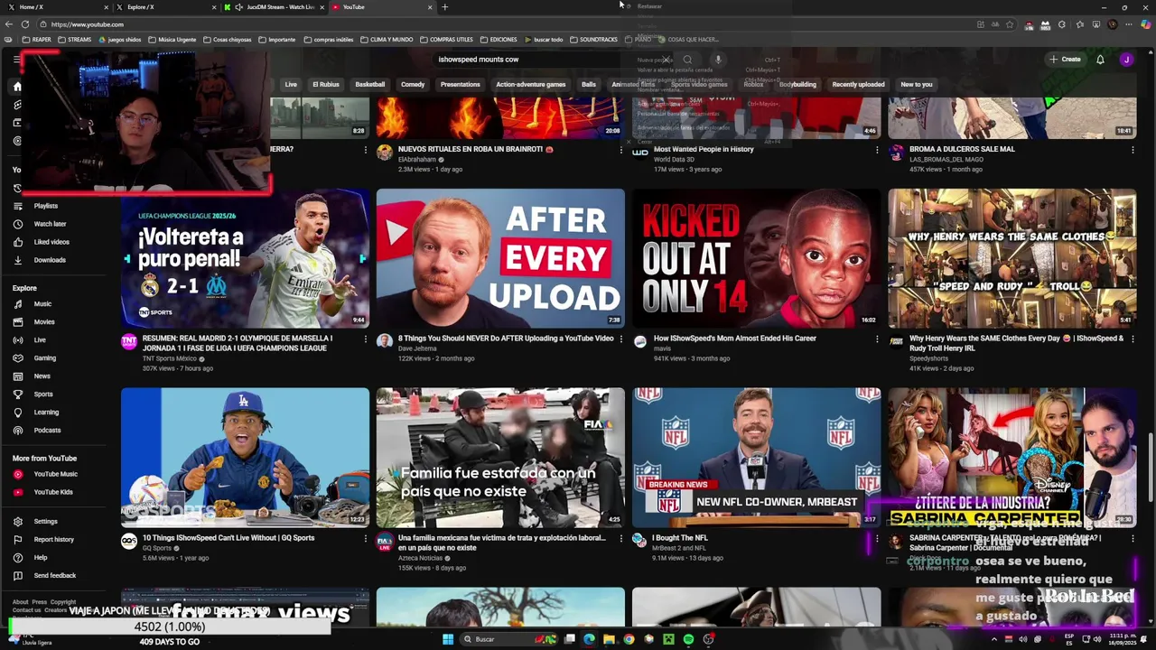Viewport: 1156px width, 650px height.
Task: Select the New to you chip
Action: coord(916,85)
